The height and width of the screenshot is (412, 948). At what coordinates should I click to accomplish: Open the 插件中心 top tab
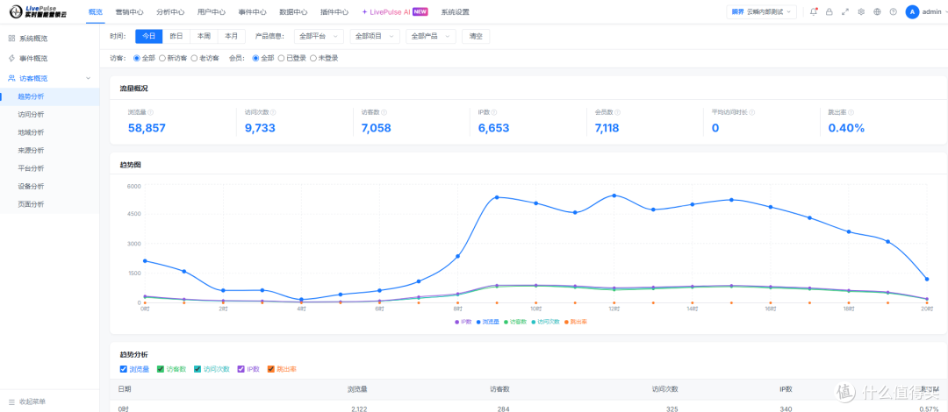(334, 11)
